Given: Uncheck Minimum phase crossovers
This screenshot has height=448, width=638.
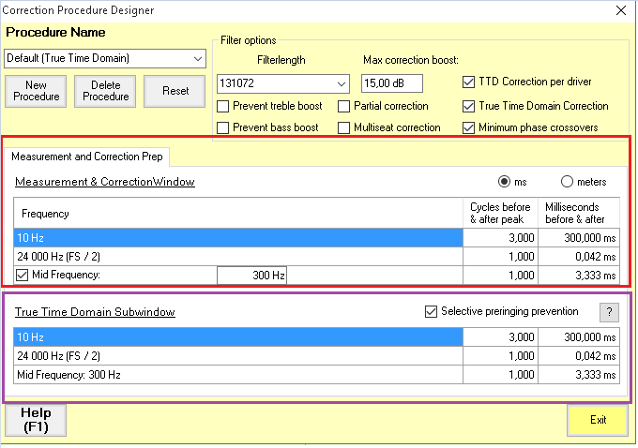Looking at the screenshot, I should tap(469, 127).
